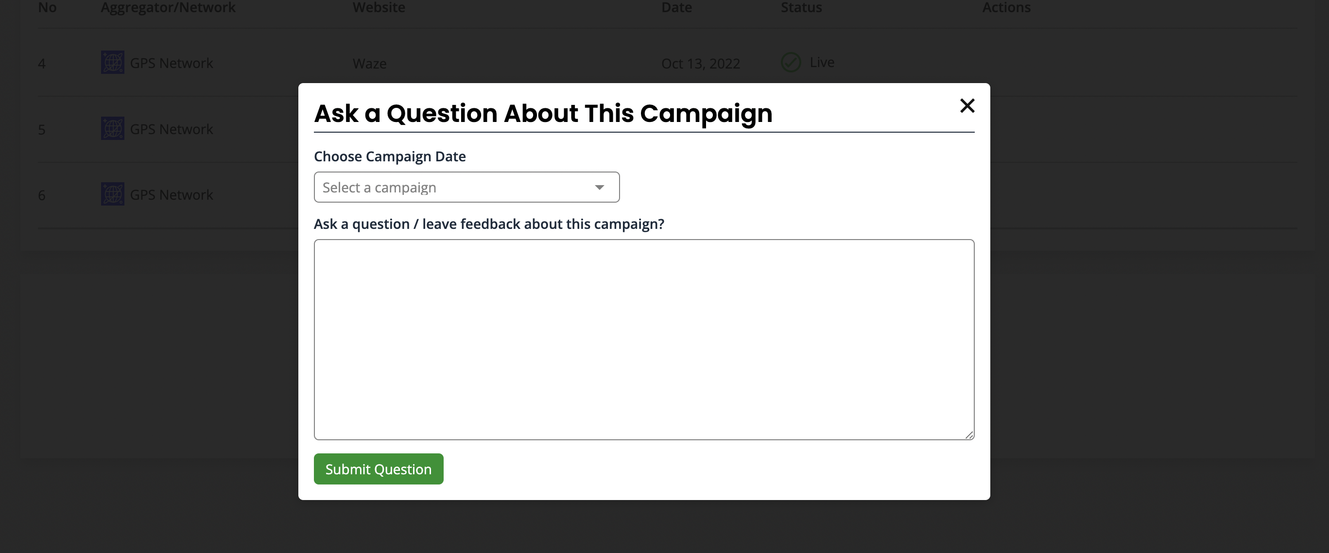Close the Ask a Question dialog
This screenshot has width=1329, height=553.
click(967, 106)
